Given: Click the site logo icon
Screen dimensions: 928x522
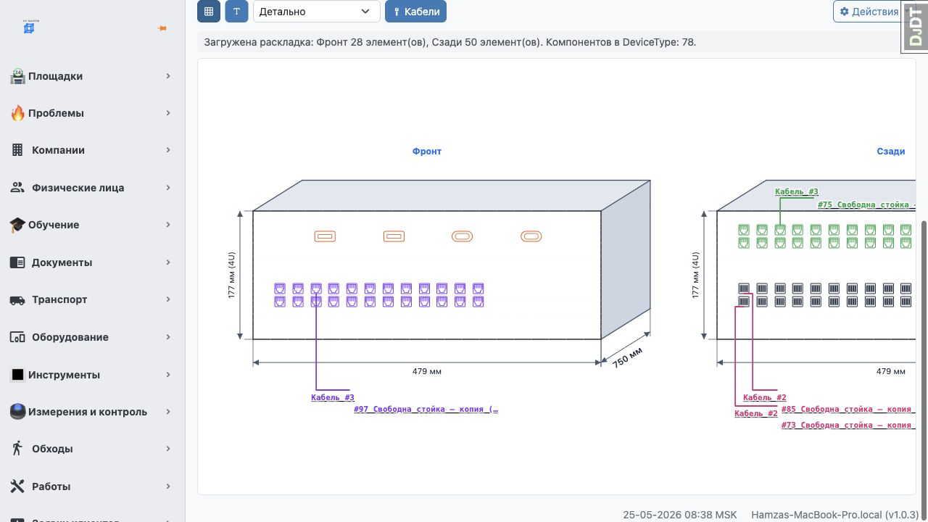Looking at the screenshot, I should pos(30,27).
